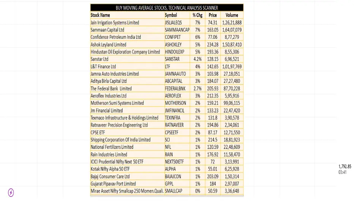Click the Jain Irrigation Systems Limited row
This screenshot has height=209, width=354.
(x=167, y=22)
